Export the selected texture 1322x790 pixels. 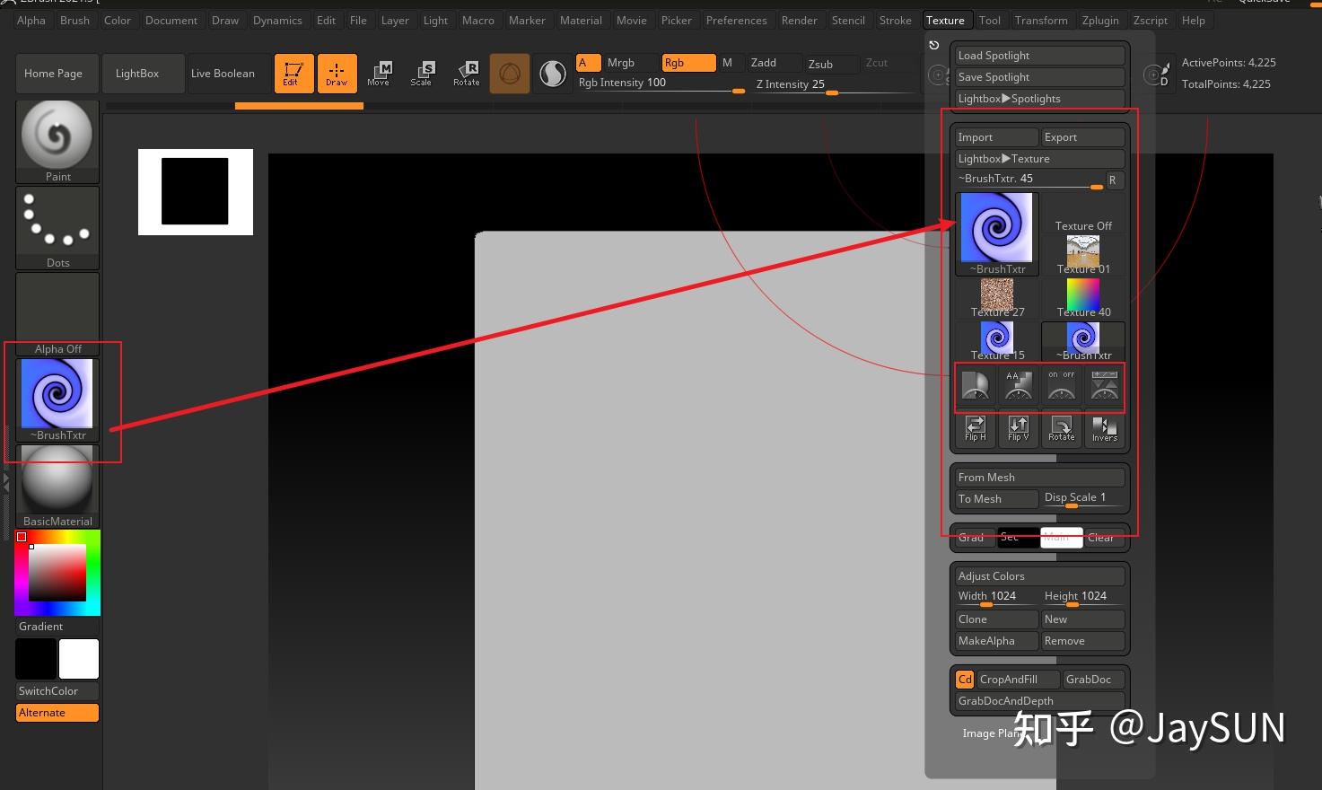coord(1083,137)
